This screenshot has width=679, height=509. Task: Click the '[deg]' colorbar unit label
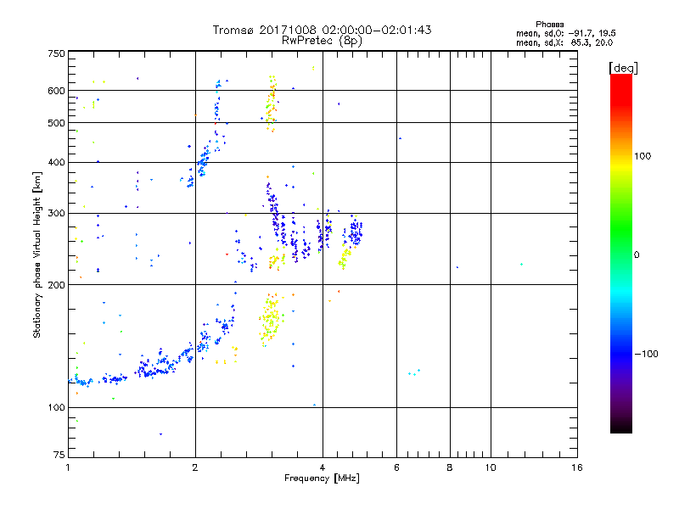coord(623,68)
